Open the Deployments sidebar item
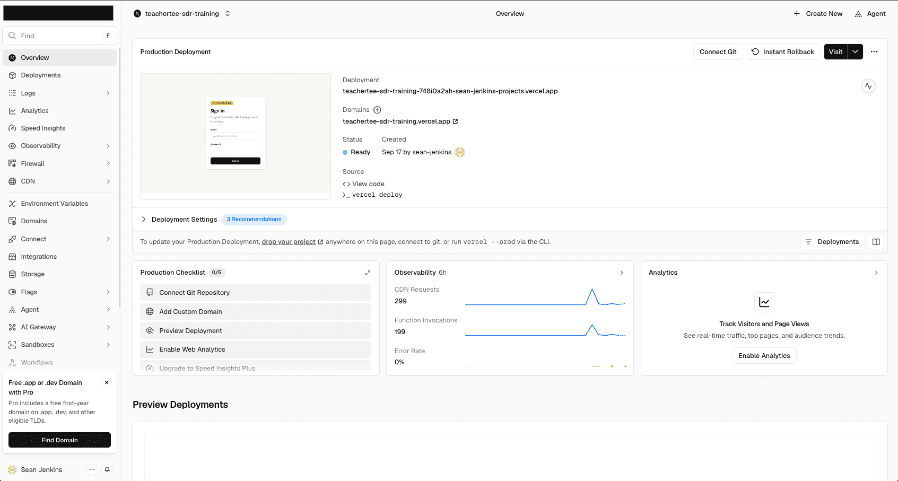This screenshot has width=898, height=481. click(59, 75)
